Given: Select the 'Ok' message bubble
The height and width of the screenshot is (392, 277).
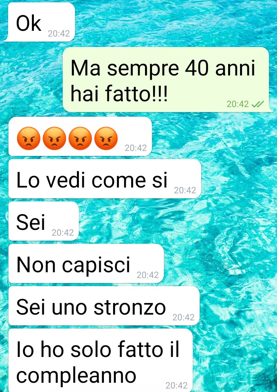Looking at the screenshot, I should (x=40, y=22).
